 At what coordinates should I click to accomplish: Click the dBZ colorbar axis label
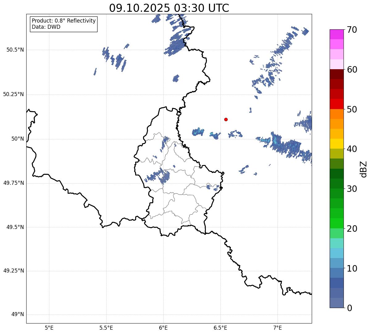point(364,169)
